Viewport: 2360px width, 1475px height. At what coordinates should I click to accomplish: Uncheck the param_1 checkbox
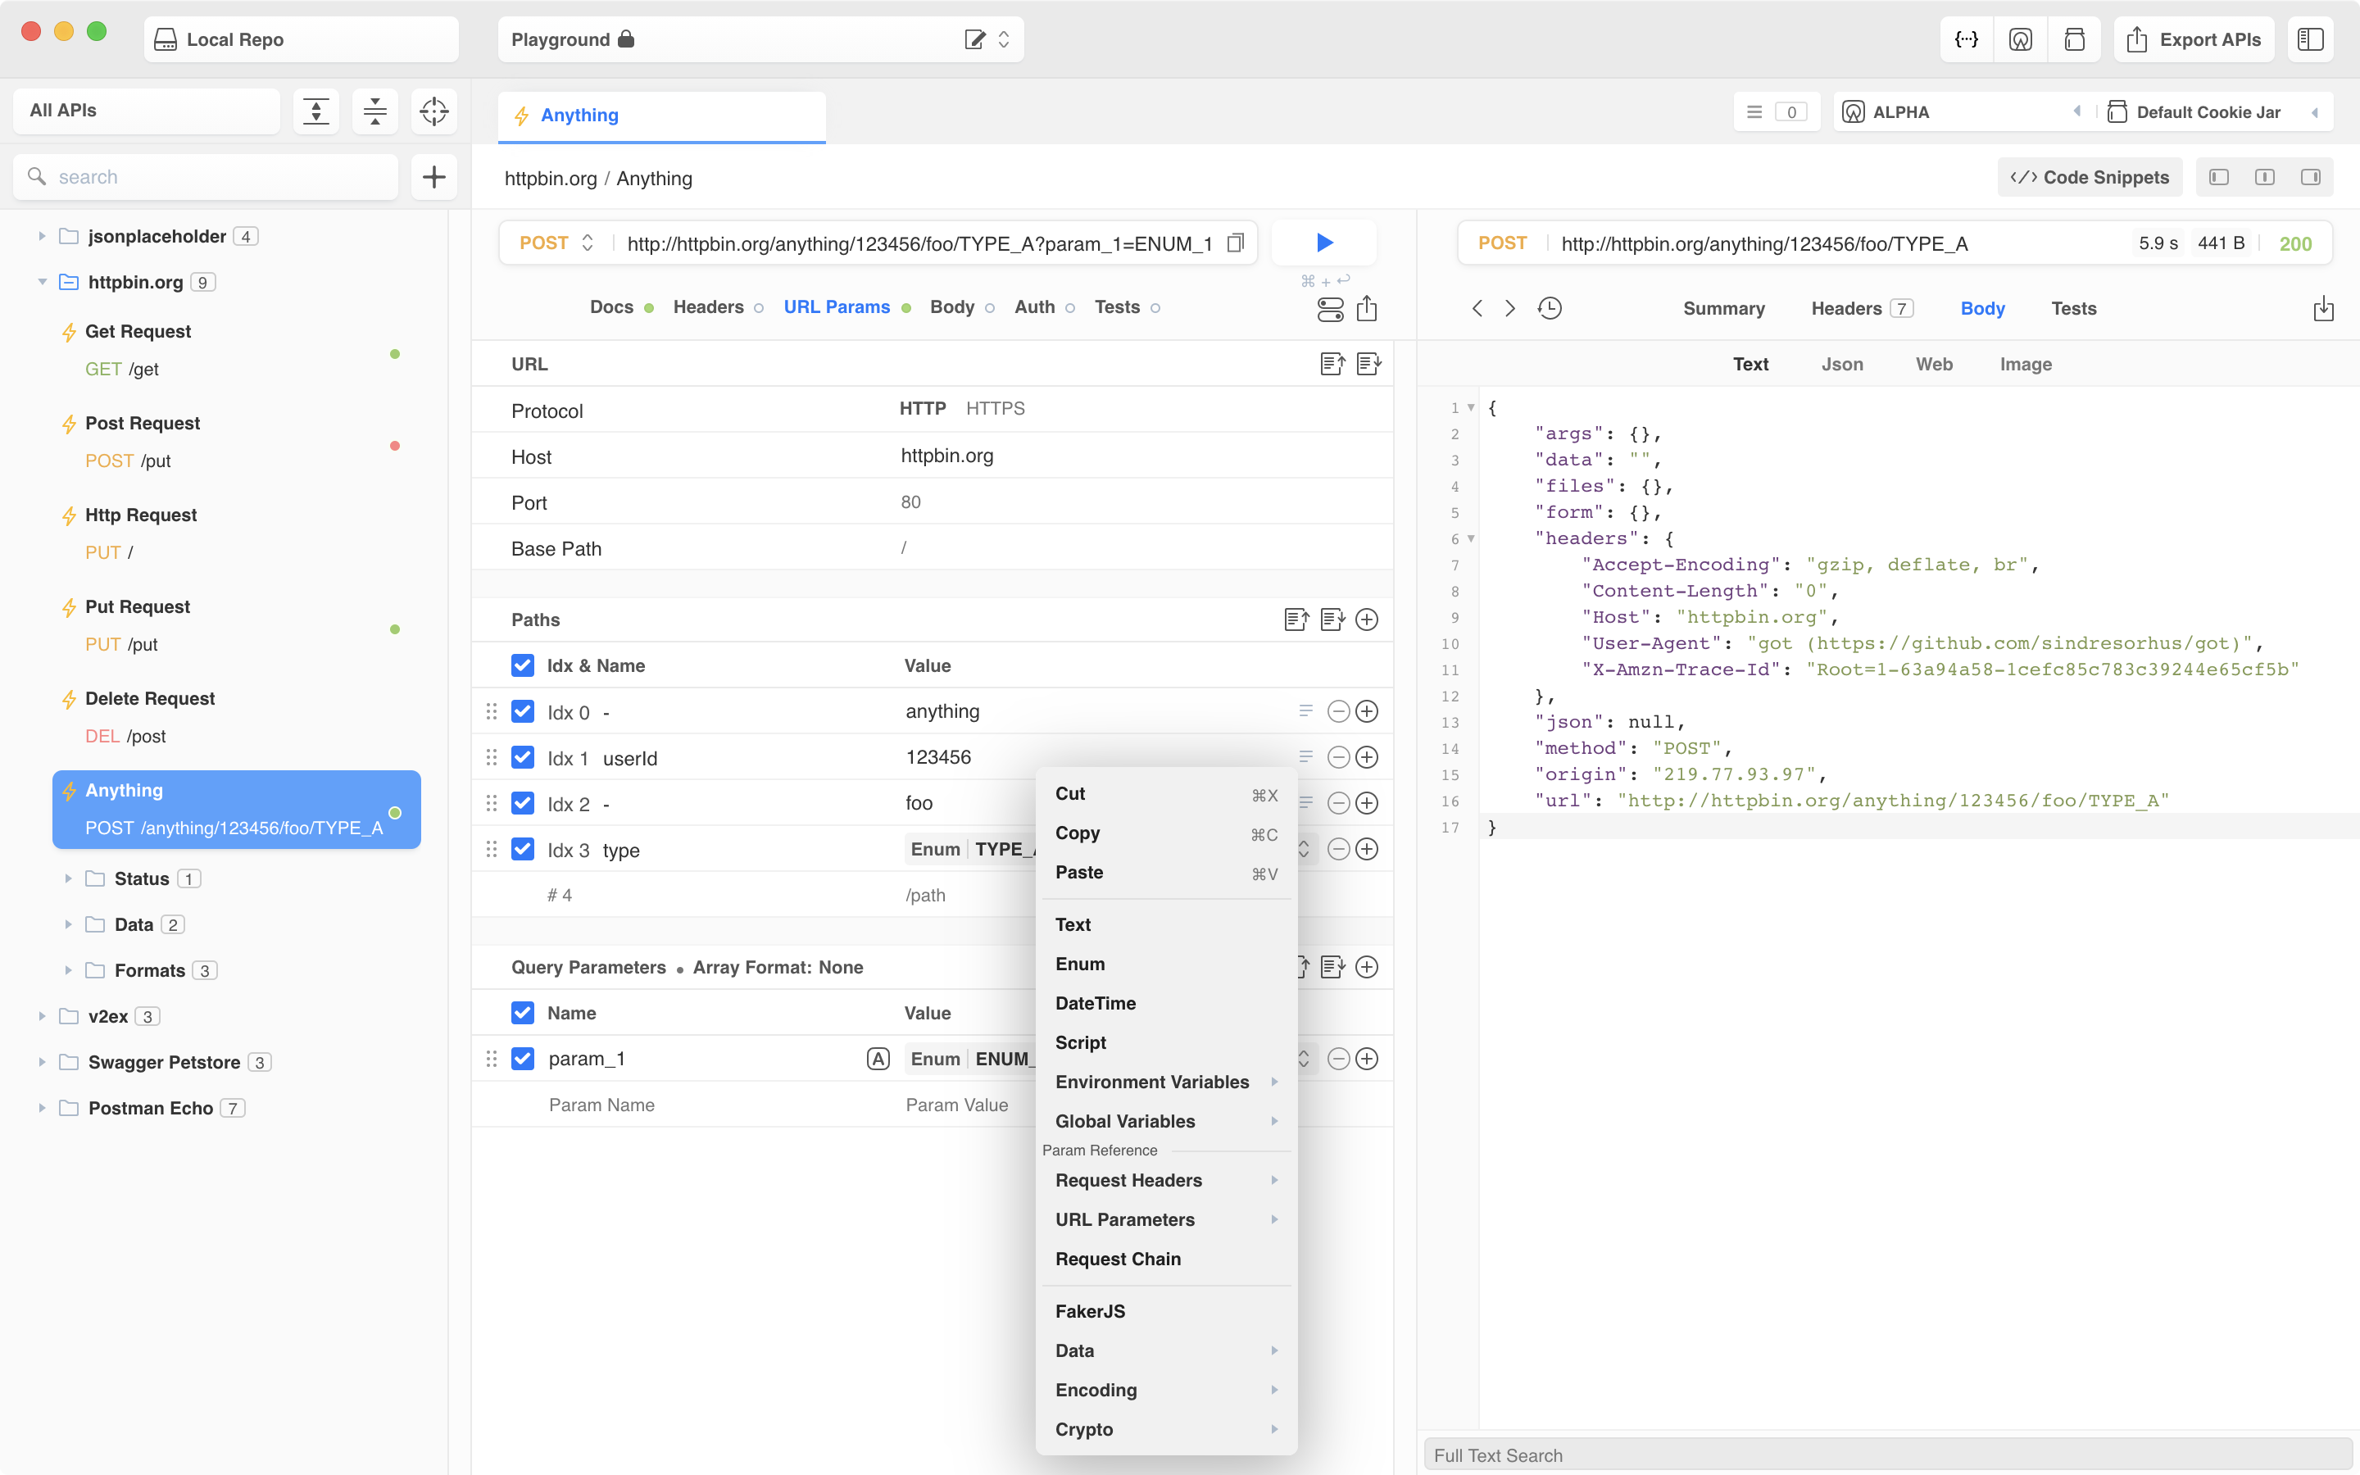(523, 1059)
